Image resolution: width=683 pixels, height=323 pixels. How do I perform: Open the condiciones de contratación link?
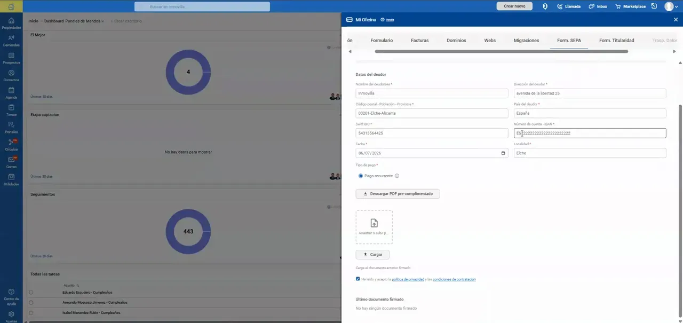[x=454, y=279]
